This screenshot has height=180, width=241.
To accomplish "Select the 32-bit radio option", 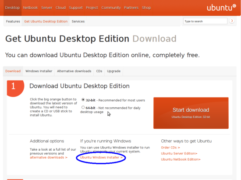I will click(83, 100).
